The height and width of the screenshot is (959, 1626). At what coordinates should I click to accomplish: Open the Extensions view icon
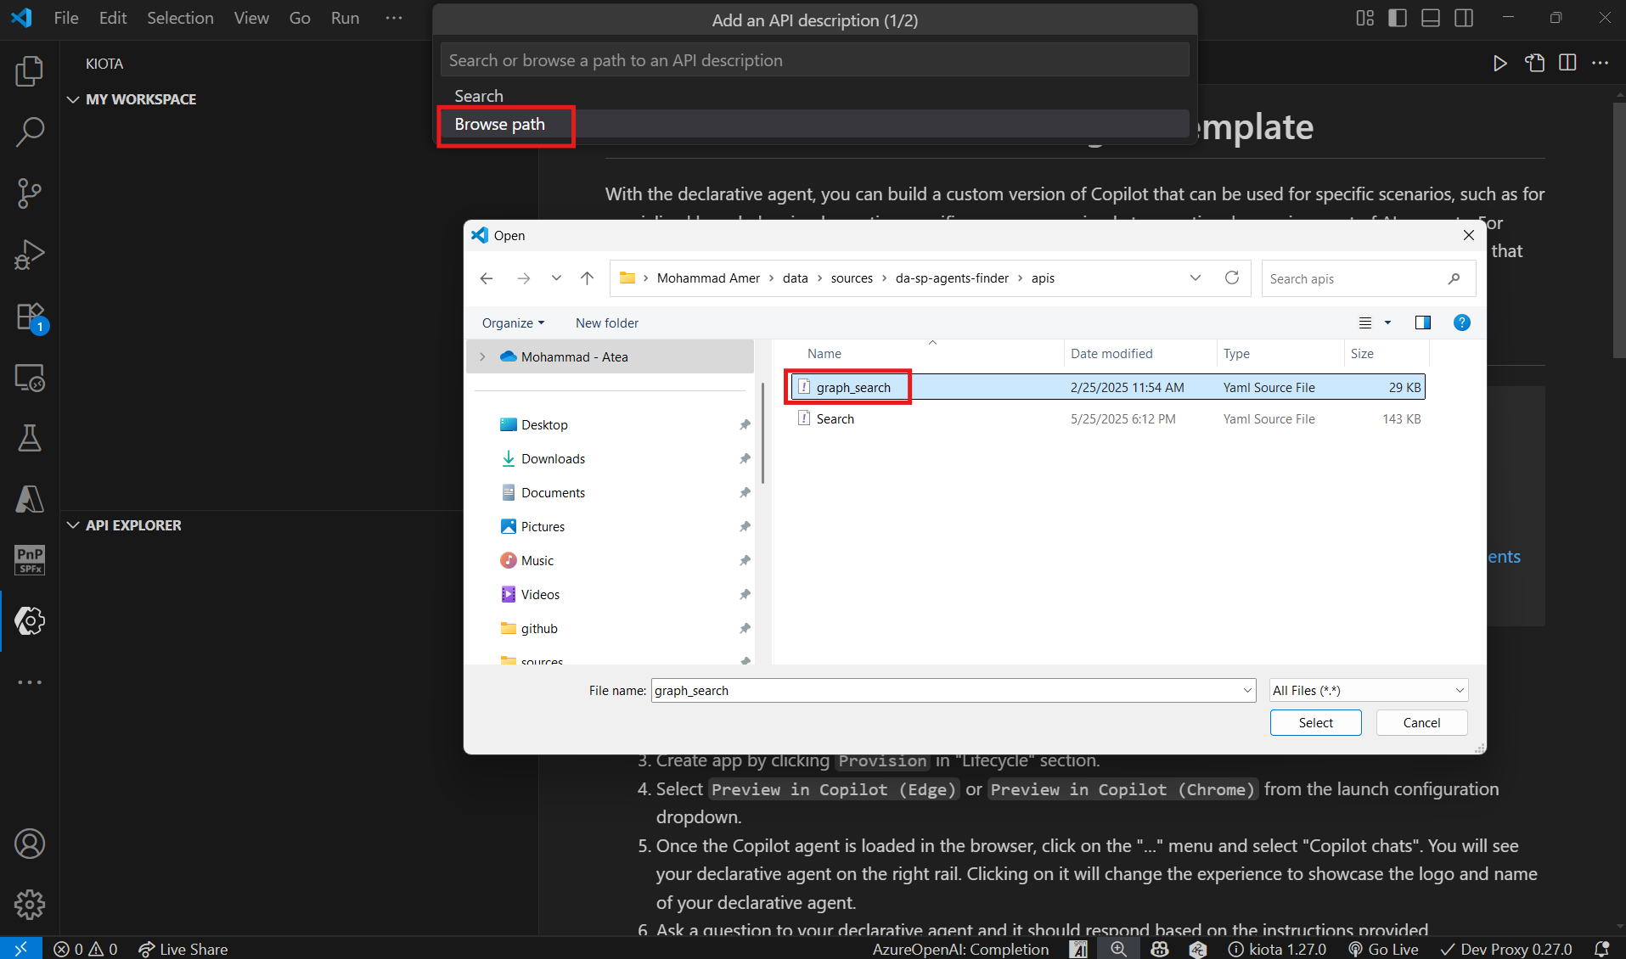click(30, 317)
